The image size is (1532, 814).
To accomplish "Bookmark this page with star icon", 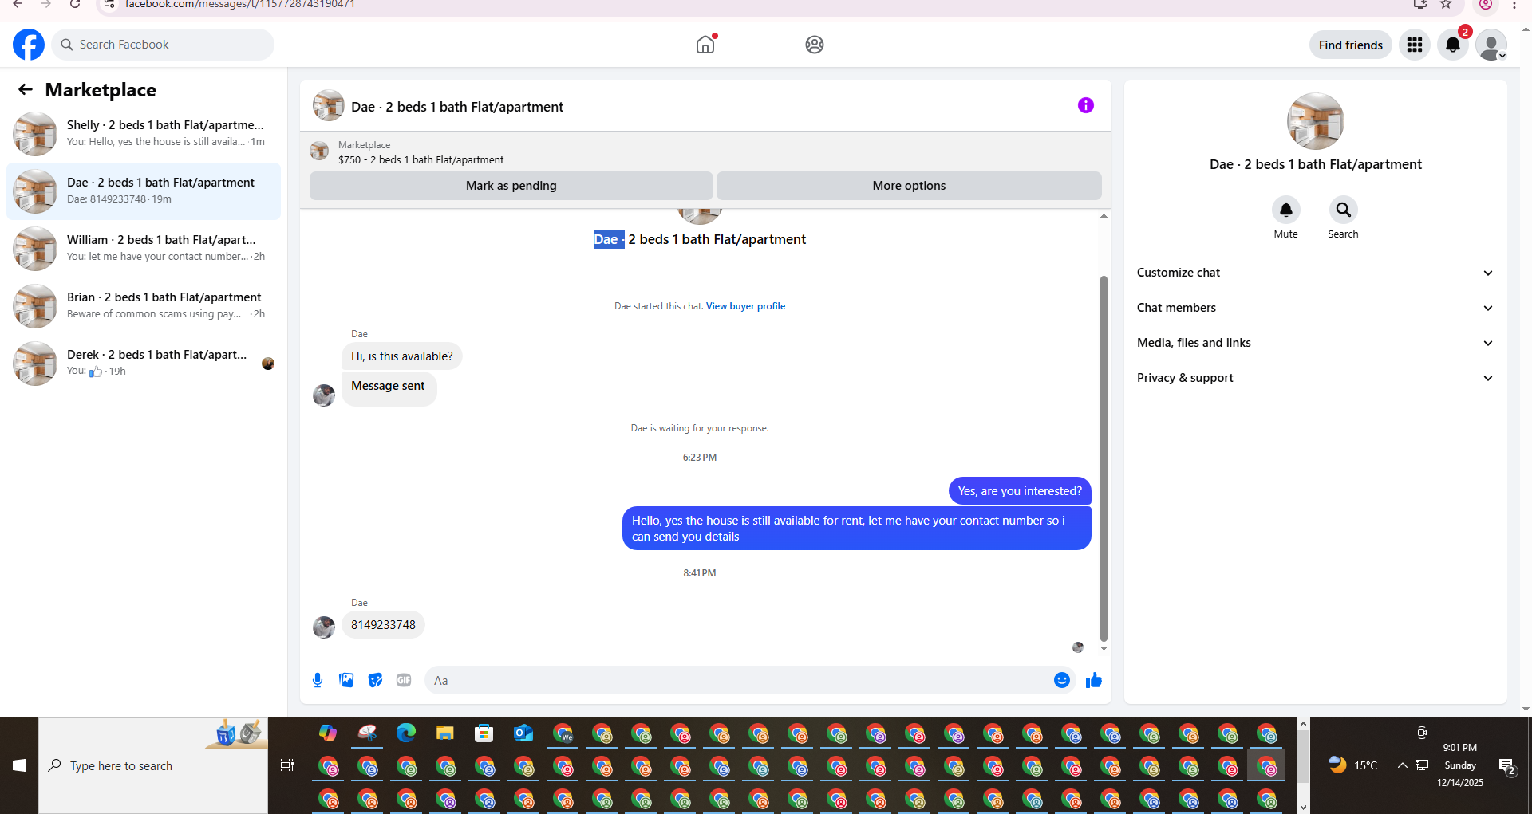I will coord(1446,5).
